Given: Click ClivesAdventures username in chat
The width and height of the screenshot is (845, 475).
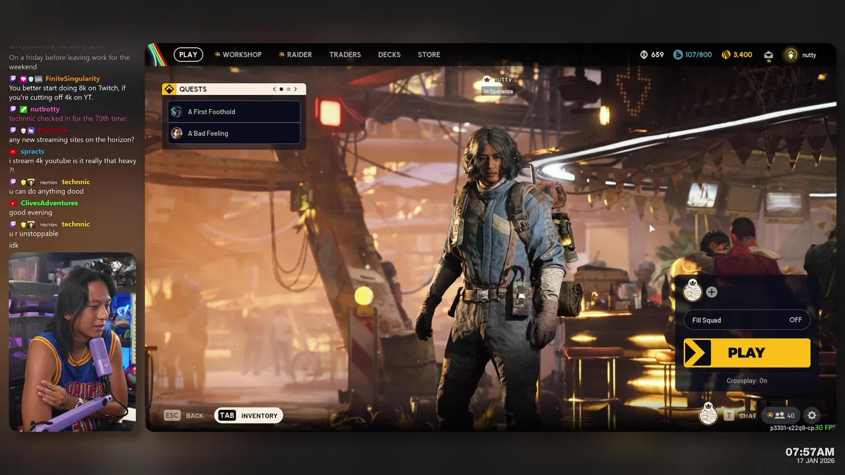Looking at the screenshot, I should [x=49, y=203].
